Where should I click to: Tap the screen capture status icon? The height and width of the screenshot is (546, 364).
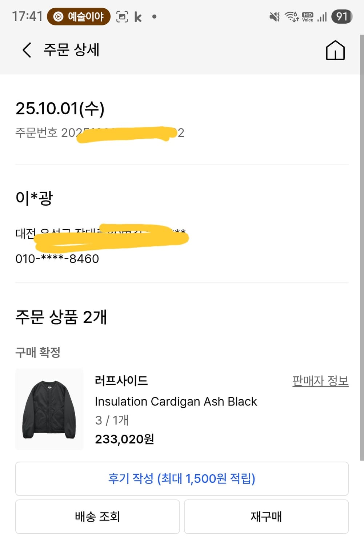[122, 17]
